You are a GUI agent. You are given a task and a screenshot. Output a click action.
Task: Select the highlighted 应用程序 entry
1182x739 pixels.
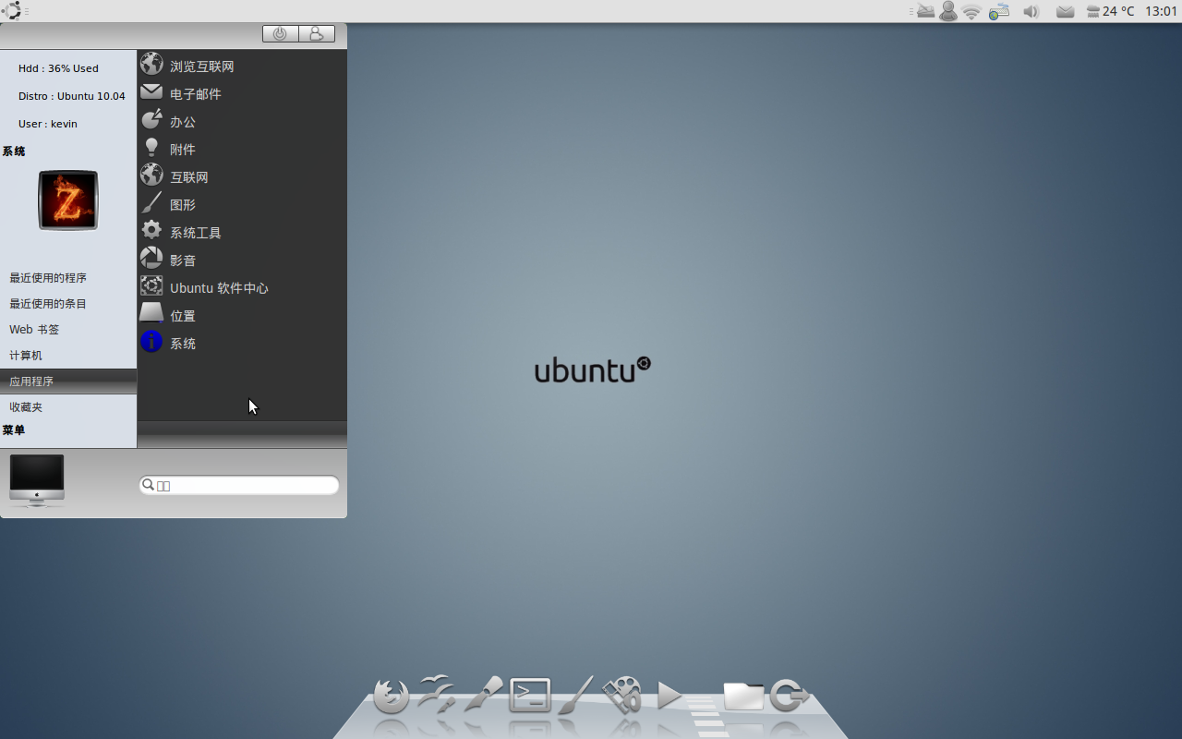[x=68, y=381]
